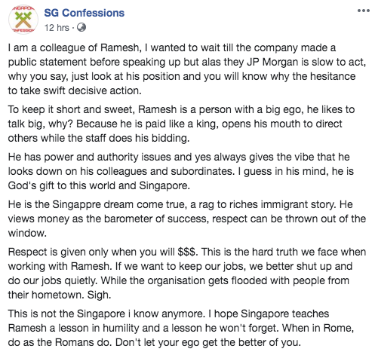This screenshot has height=355, width=375.
Task: Open the SG Confessions profile picture
Action: 23,20
